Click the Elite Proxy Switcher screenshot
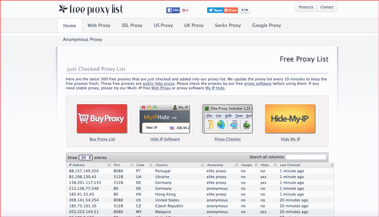 pos(227,119)
